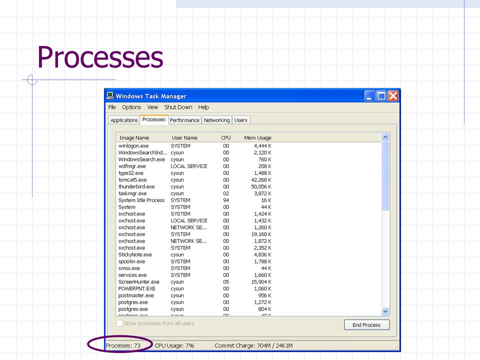
Task: Click the 50,056 K memory value
Action: click(261, 186)
